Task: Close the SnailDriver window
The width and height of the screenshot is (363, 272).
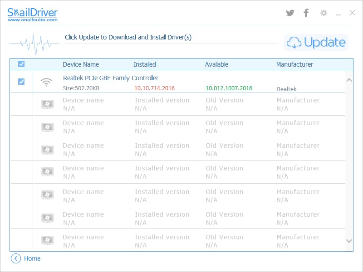Action: tap(353, 13)
